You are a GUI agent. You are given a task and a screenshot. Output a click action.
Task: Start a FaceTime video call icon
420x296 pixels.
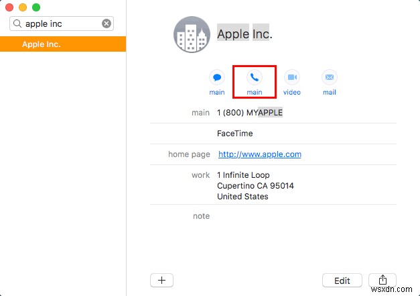pos(292,78)
